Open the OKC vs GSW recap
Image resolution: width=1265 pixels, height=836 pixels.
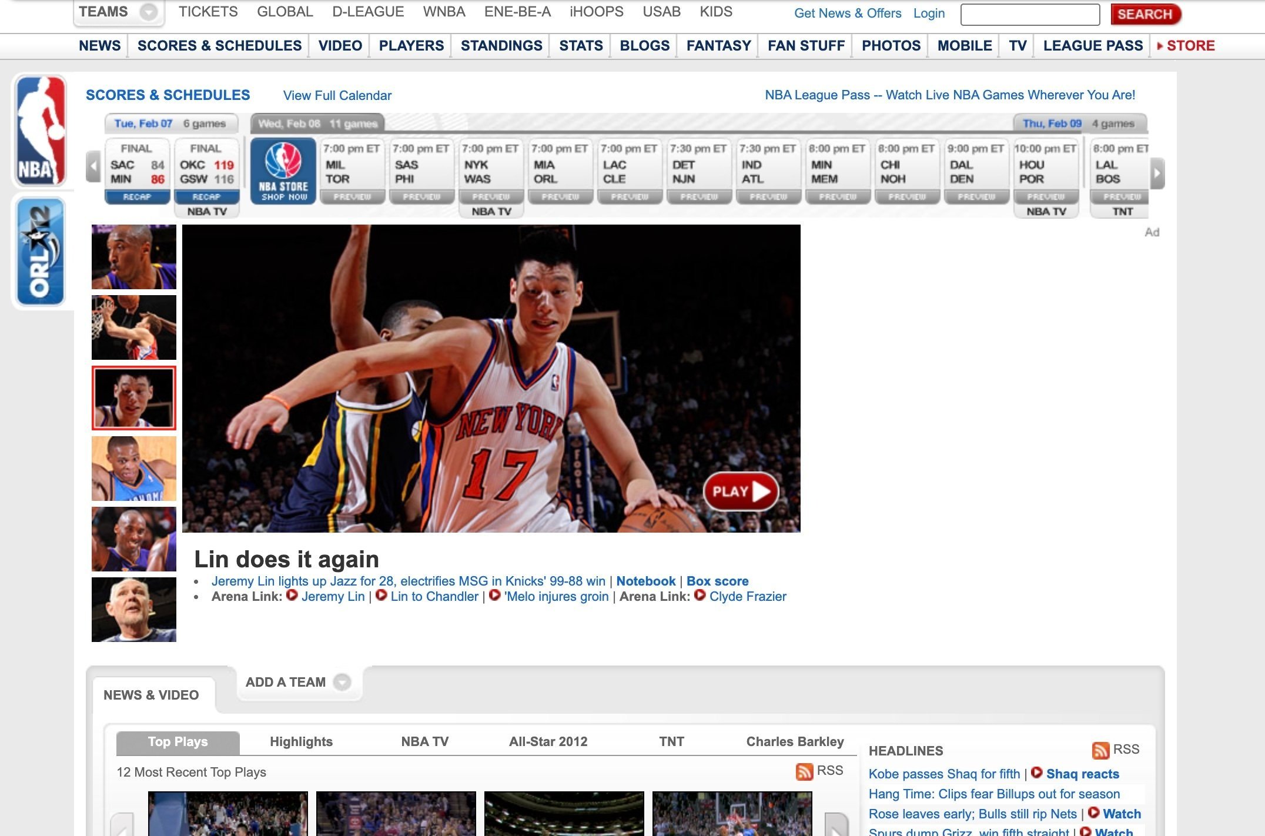tap(206, 196)
